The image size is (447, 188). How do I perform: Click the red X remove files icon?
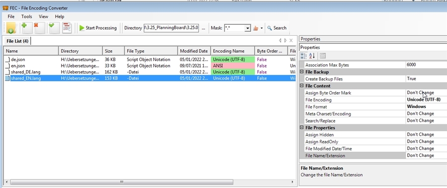coord(39,28)
